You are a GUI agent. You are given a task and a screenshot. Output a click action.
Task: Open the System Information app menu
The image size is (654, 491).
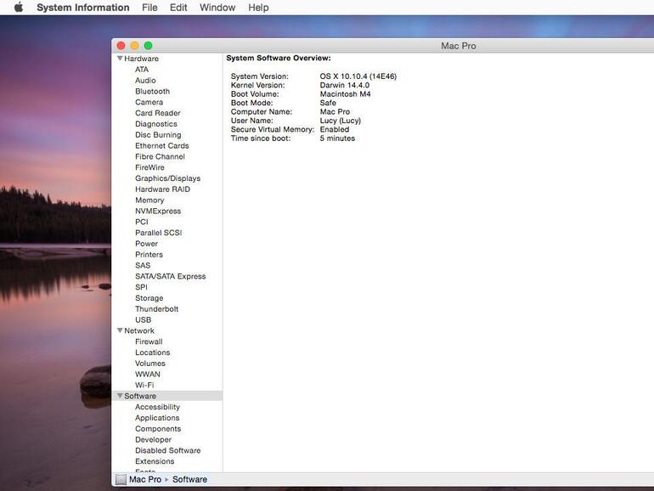[x=83, y=8]
